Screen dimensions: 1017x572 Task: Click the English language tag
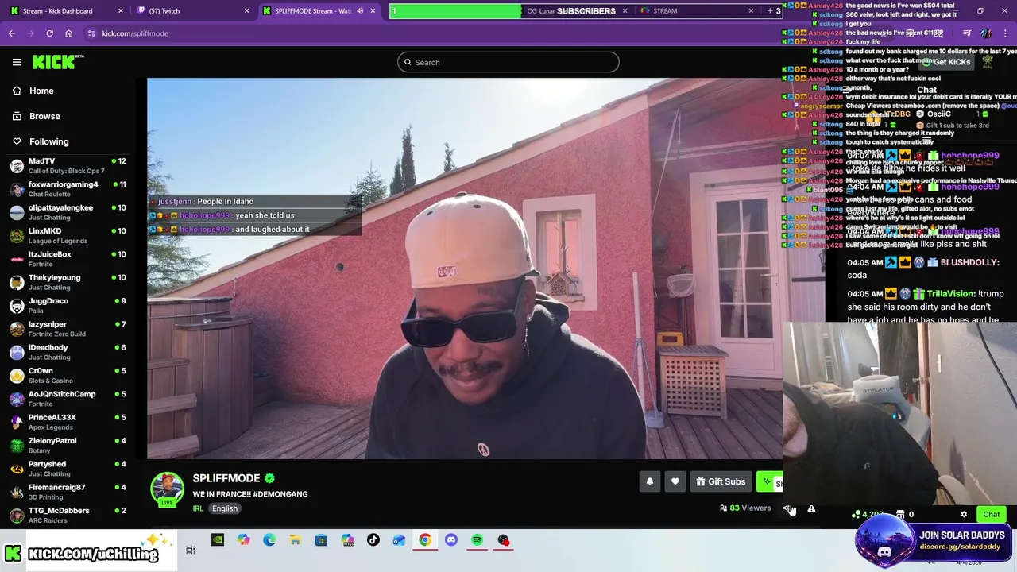pos(225,508)
